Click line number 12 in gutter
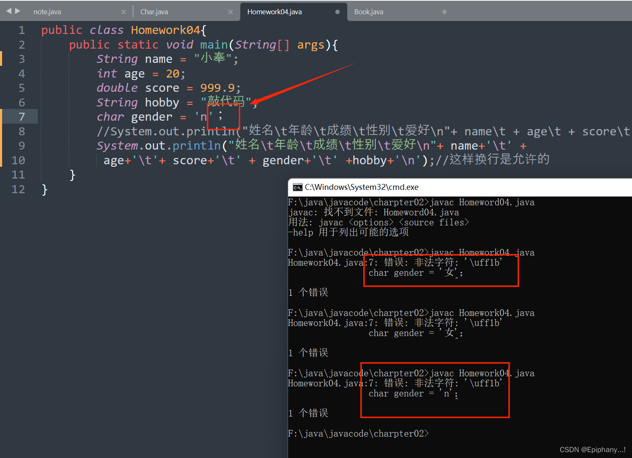 pos(18,189)
